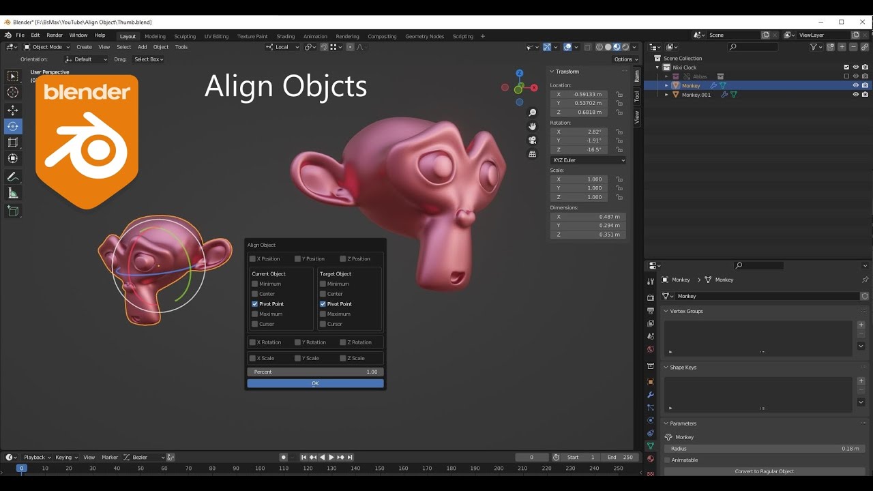Check Minimum under Current Object

coord(255,284)
